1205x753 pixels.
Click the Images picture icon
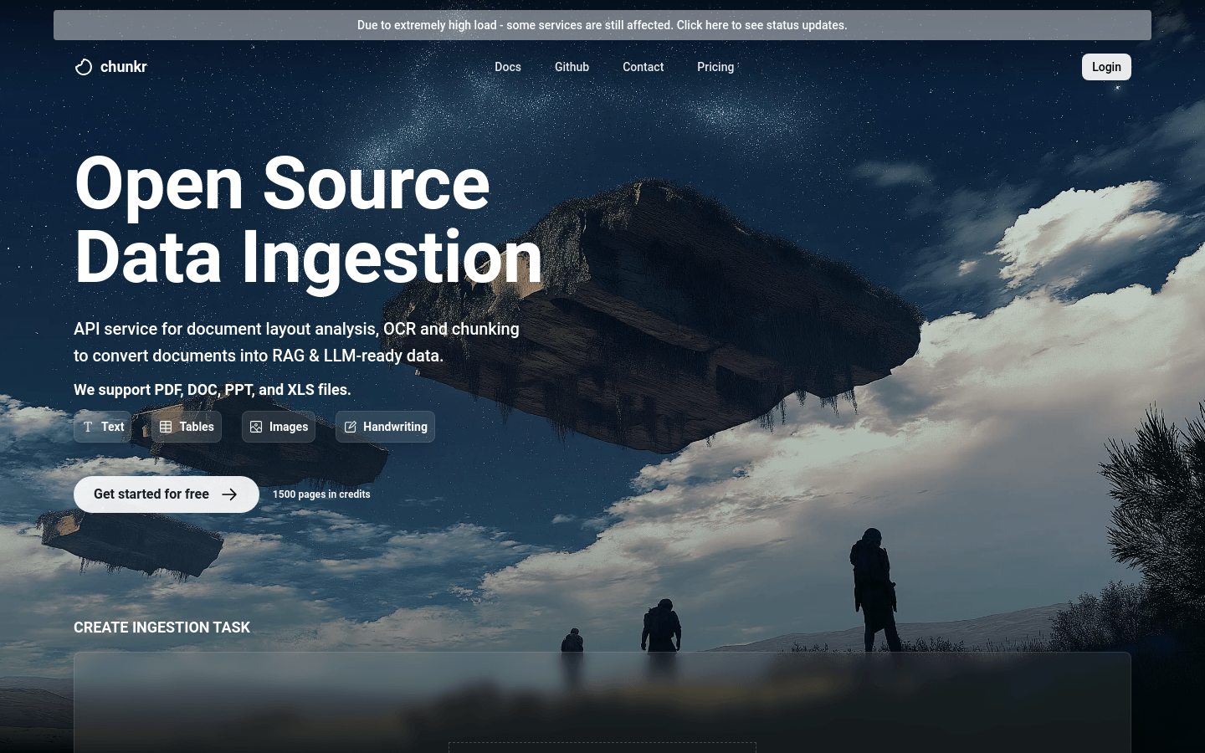256,427
